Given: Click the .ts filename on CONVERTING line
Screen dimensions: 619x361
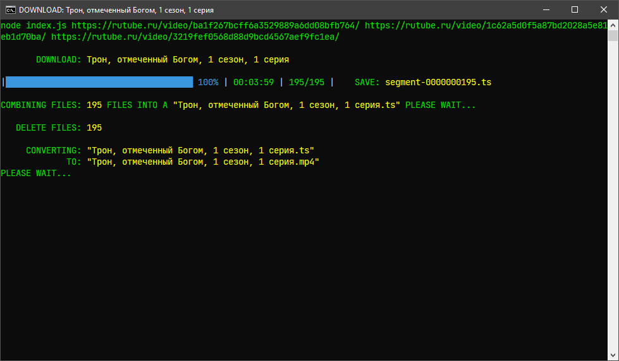Looking at the screenshot, I should point(200,151).
